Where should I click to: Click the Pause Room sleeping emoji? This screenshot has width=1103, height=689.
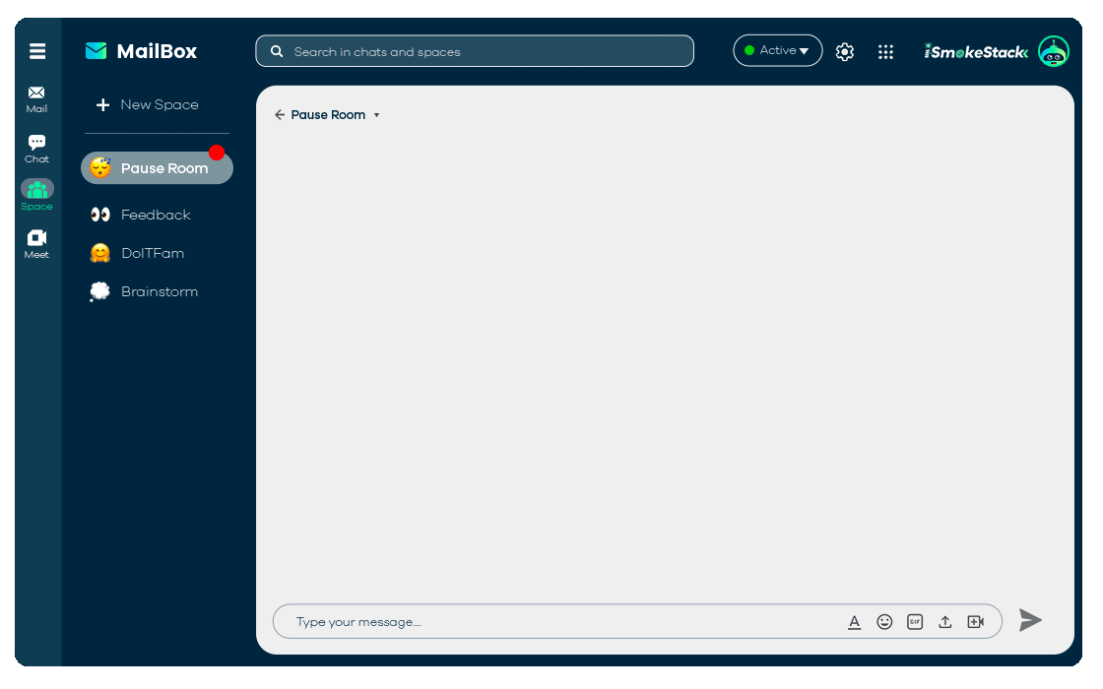100,167
